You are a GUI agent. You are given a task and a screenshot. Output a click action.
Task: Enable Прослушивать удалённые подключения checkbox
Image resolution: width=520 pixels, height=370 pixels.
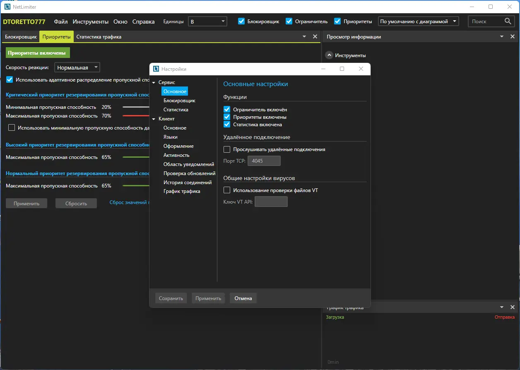227,149
